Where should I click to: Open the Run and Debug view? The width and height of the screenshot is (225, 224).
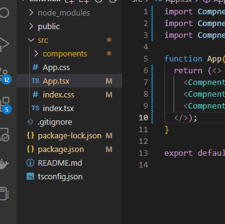4,44
